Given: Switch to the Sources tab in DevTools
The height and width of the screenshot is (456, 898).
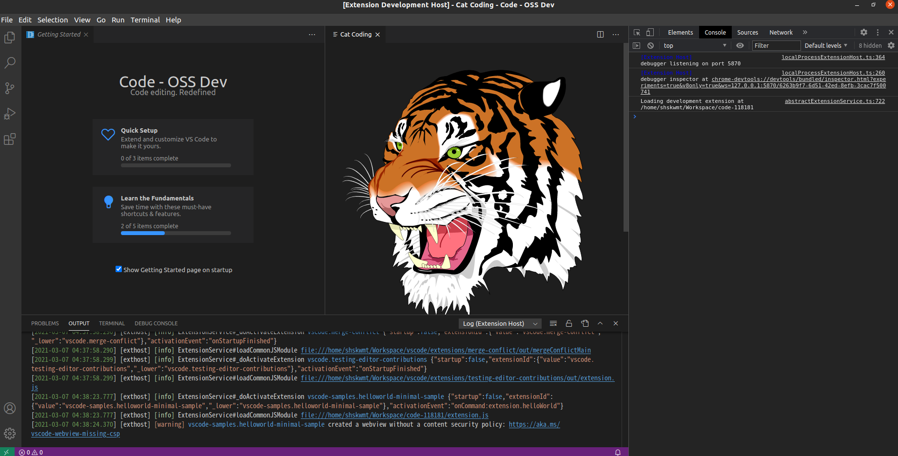Looking at the screenshot, I should click(x=747, y=32).
